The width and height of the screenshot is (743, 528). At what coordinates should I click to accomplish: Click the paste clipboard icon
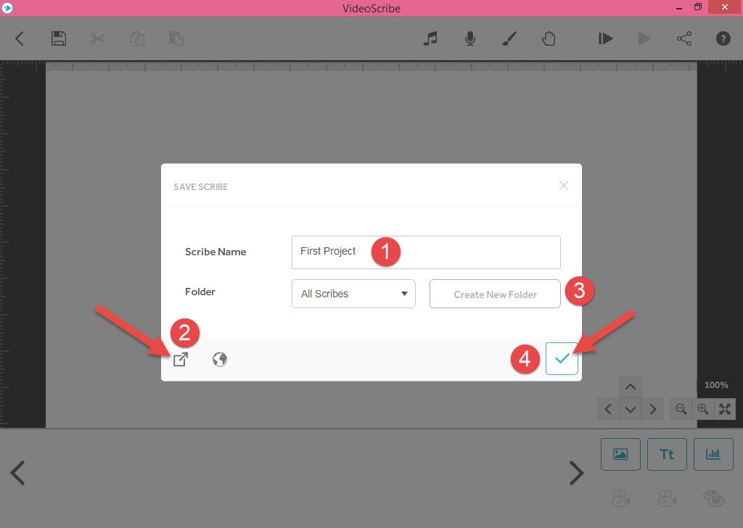pos(176,38)
